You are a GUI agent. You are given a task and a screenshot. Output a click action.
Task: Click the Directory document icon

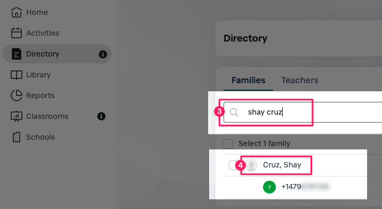click(x=17, y=54)
